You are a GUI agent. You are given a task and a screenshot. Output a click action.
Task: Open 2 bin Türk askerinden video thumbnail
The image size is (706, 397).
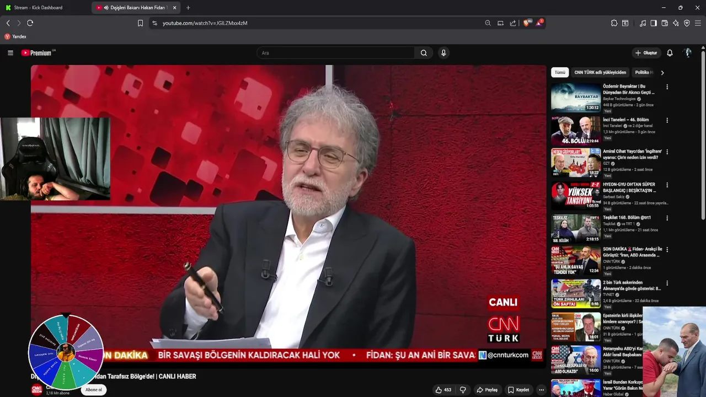(x=576, y=293)
